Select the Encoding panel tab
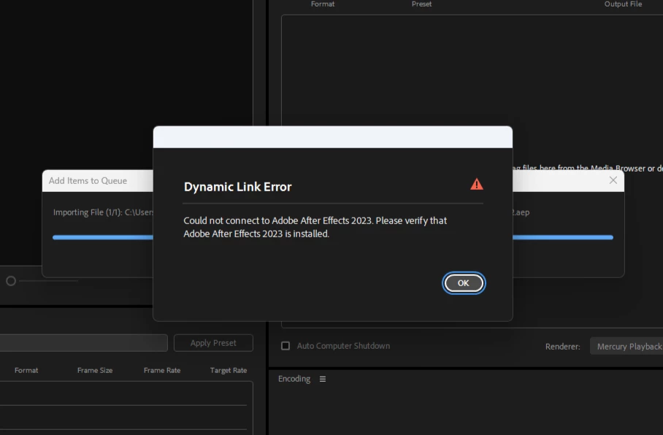The image size is (663, 435). tap(294, 379)
